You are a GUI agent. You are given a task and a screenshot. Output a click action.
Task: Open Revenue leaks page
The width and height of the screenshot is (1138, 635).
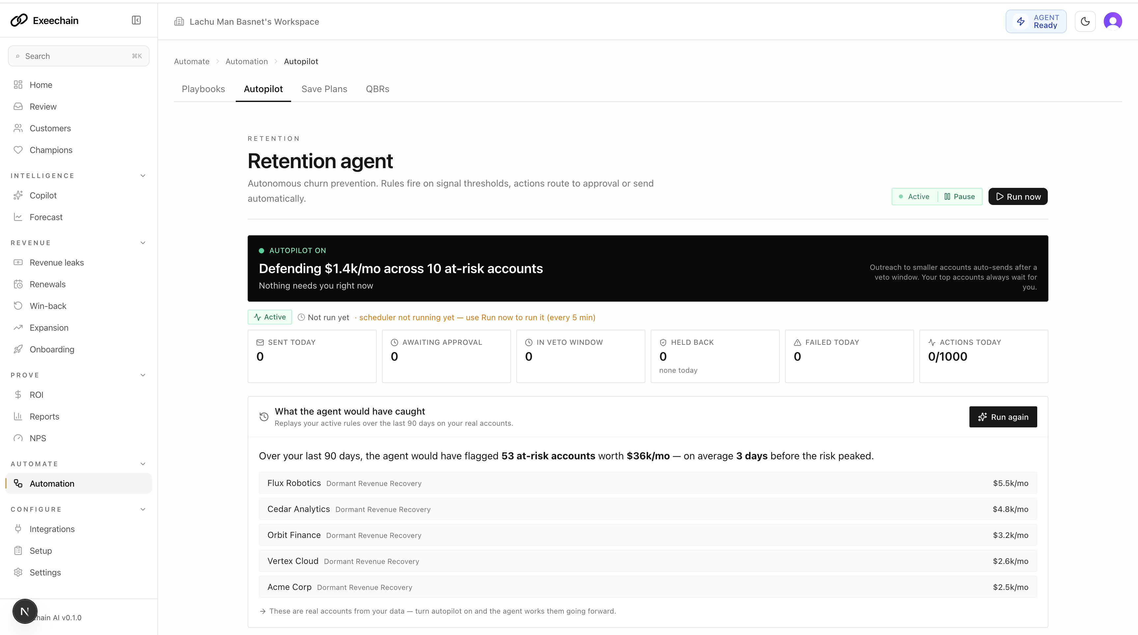click(79, 262)
